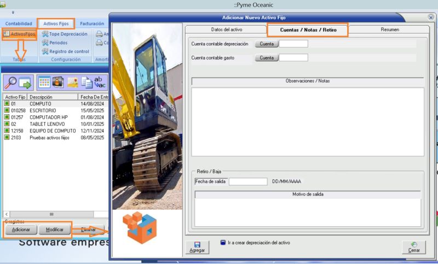This screenshot has height=264, width=438.
Task: Click the ab/ac replace text icon
Action: [x=100, y=83]
